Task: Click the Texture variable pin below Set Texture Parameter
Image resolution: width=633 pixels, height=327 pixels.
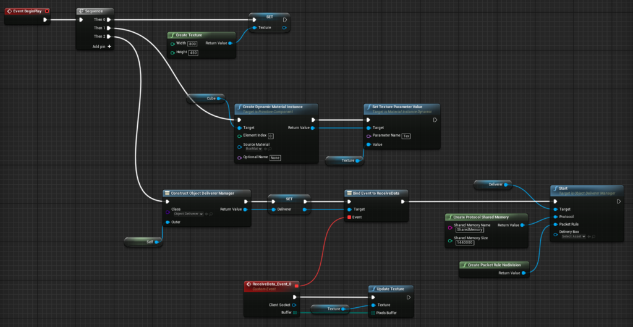Action: click(357, 161)
